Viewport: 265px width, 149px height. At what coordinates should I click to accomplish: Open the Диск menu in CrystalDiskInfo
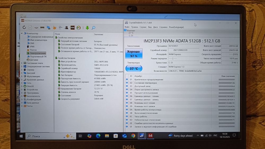(x=155, y=27)
